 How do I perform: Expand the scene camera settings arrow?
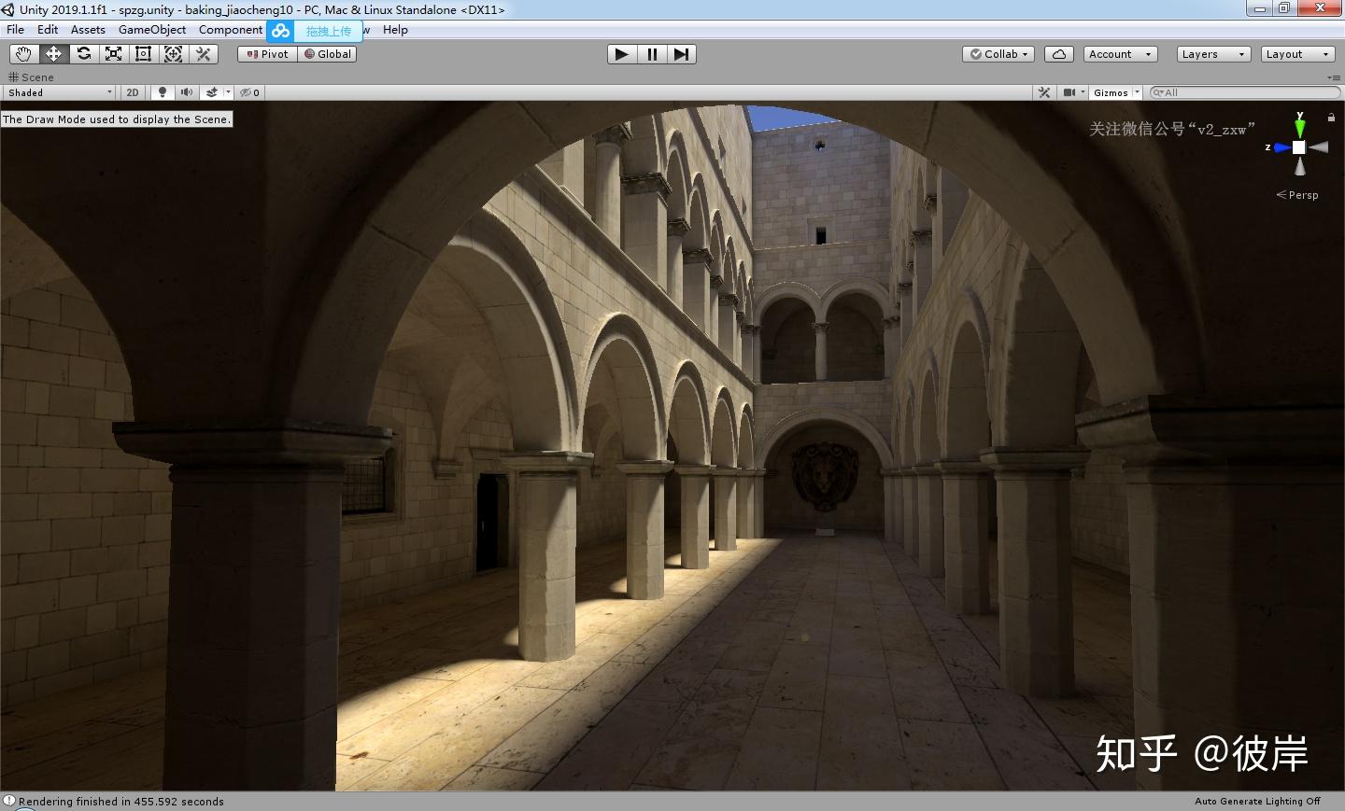pos(1083,92)
